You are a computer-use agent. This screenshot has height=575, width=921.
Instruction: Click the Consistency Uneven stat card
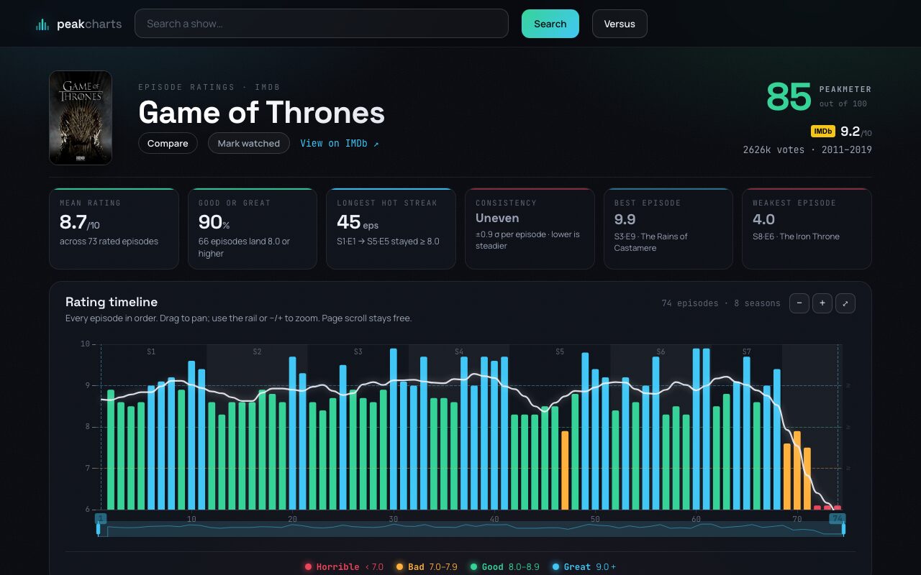(x=530, y=229)
